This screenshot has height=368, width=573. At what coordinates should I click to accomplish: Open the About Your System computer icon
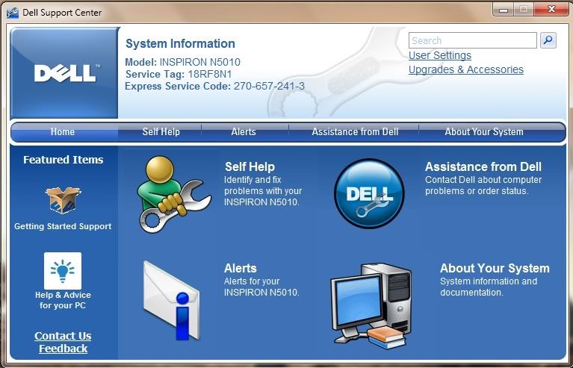point(371,305)
